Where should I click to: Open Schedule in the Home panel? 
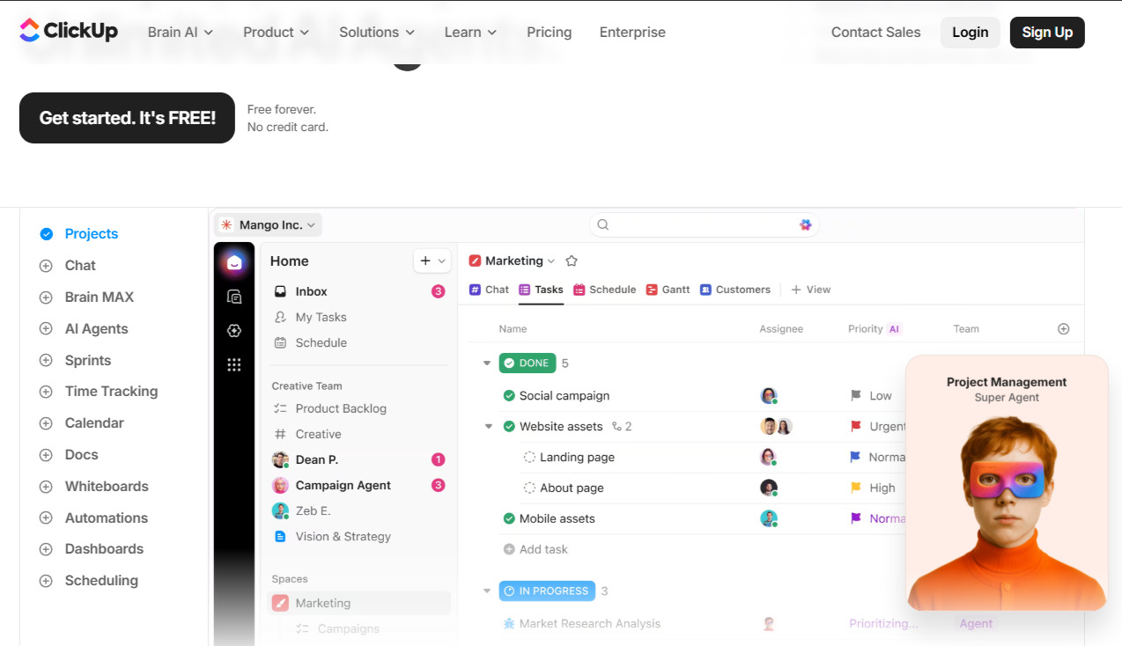[x=358, y=342]
